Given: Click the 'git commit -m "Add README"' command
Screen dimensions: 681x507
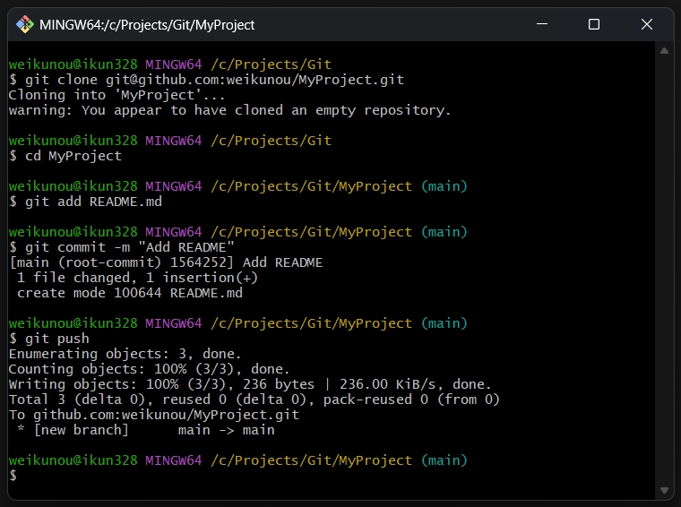Looking at the screenshot, I should [122, 247].
